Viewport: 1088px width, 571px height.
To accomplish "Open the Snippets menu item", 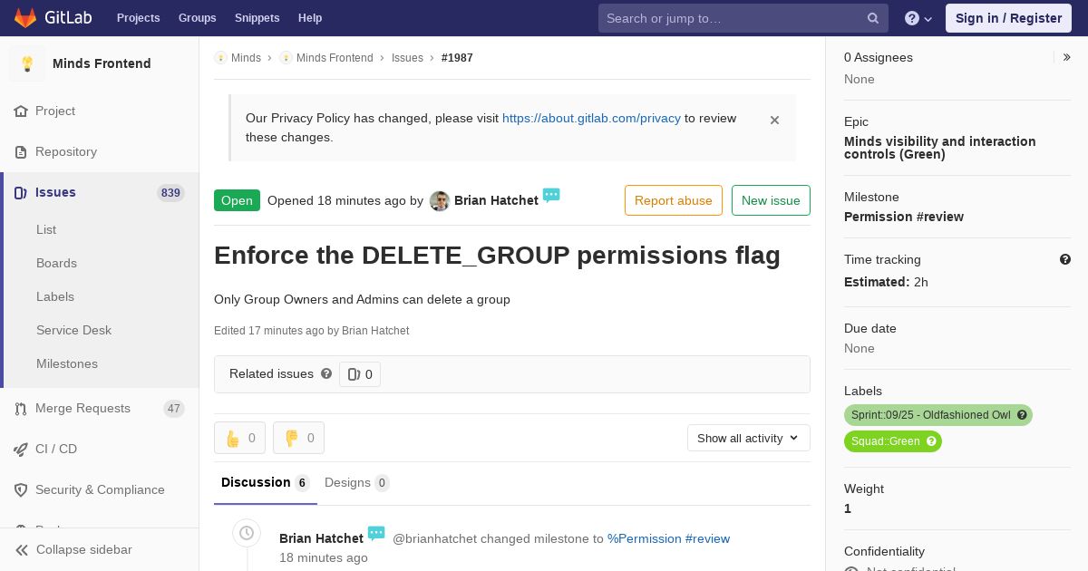I will (257, 18).
